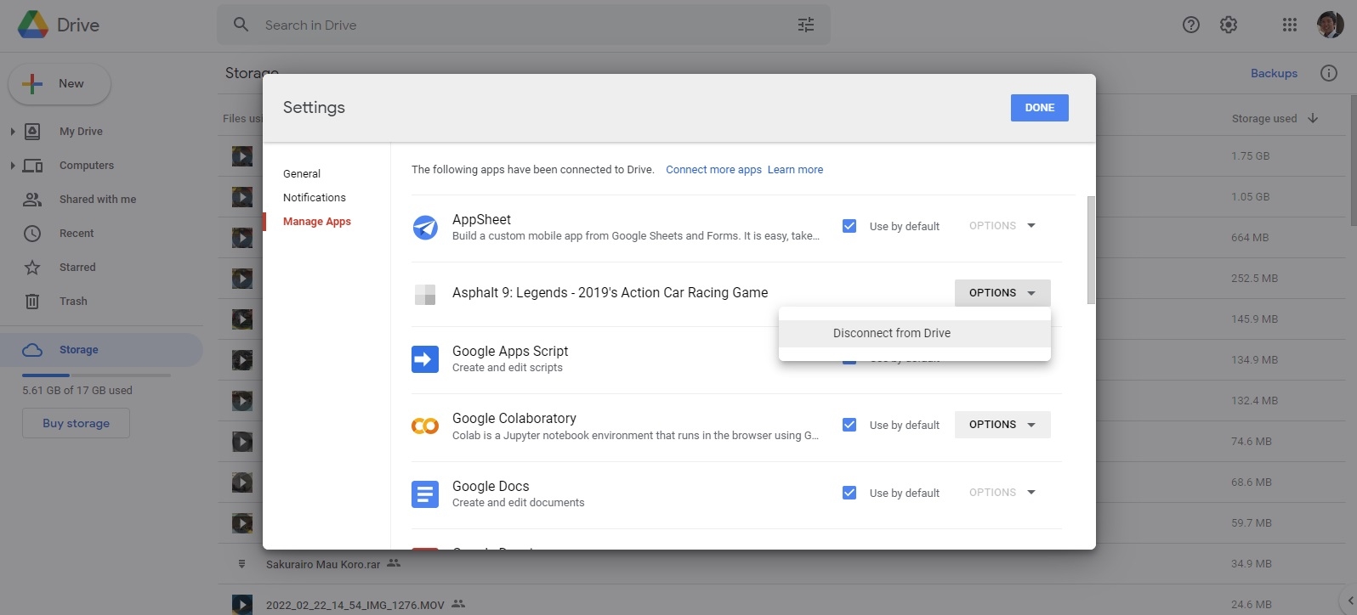Click the Trash bin icon
The image size is (1357, 615).
[32, 302]
